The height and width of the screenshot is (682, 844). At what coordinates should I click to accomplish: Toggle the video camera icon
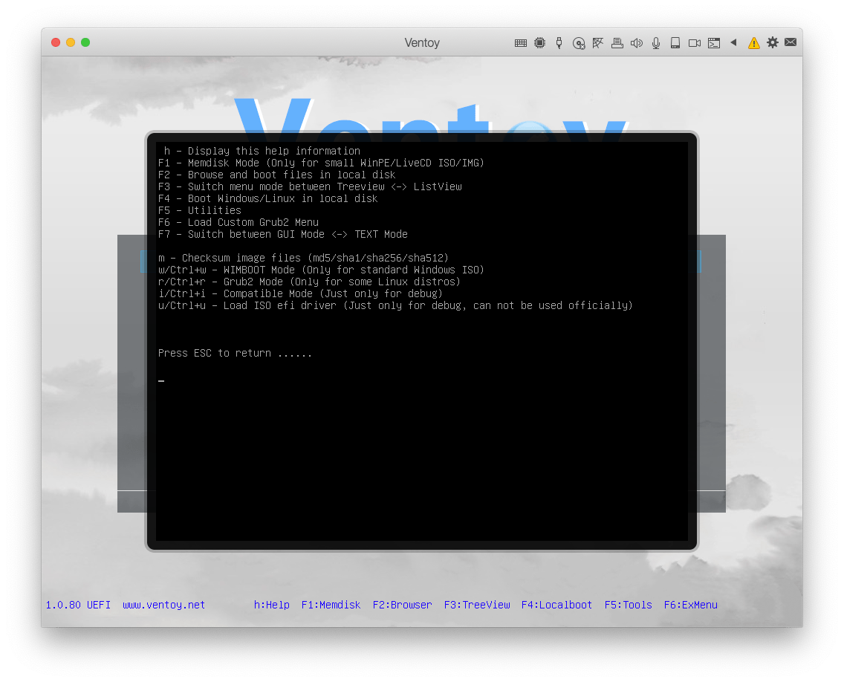point(695,43)
